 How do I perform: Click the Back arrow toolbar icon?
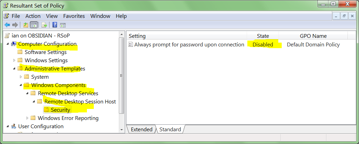click(x=7, y=25)
